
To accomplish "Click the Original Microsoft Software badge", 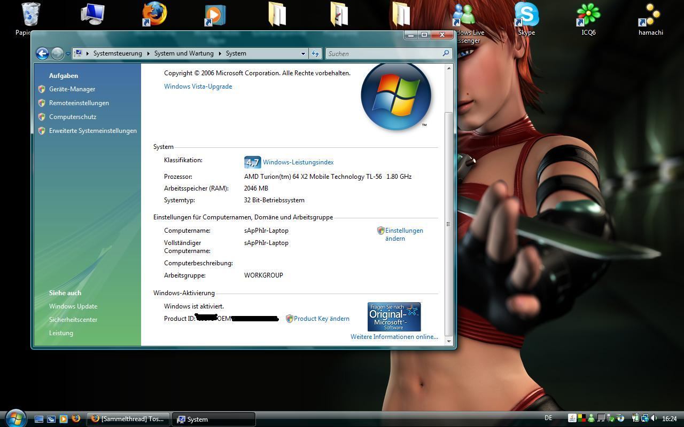I will click(394, 317).
